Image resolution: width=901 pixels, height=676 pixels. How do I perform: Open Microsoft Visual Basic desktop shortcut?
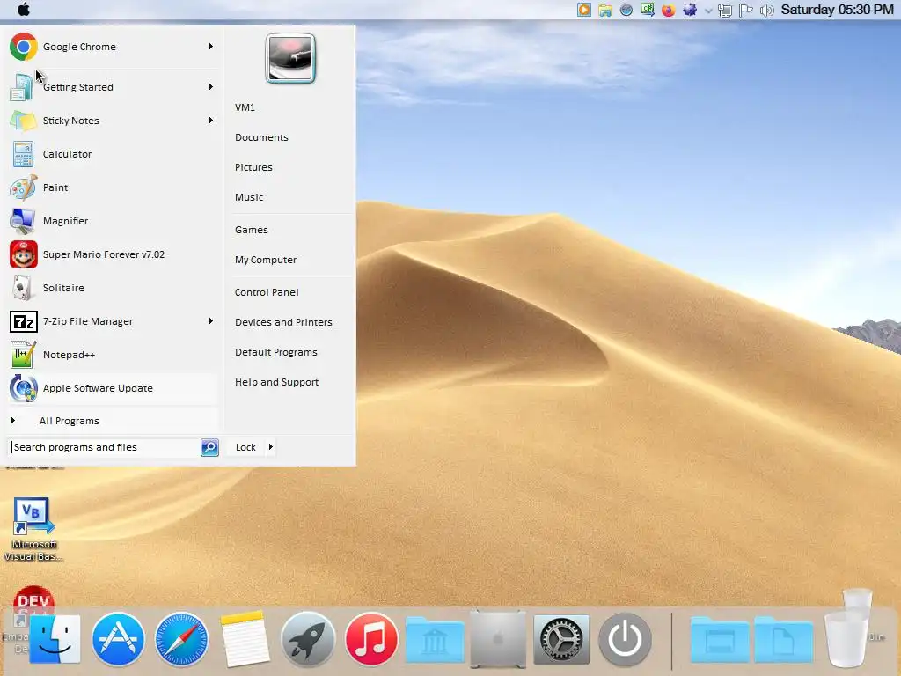point(33,529)
